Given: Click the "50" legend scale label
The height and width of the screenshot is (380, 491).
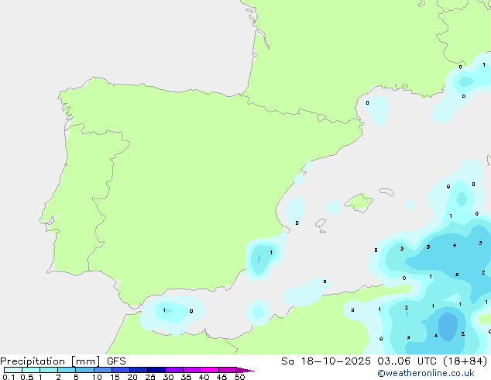Looking at the screenshot, I should pos(239,377).
